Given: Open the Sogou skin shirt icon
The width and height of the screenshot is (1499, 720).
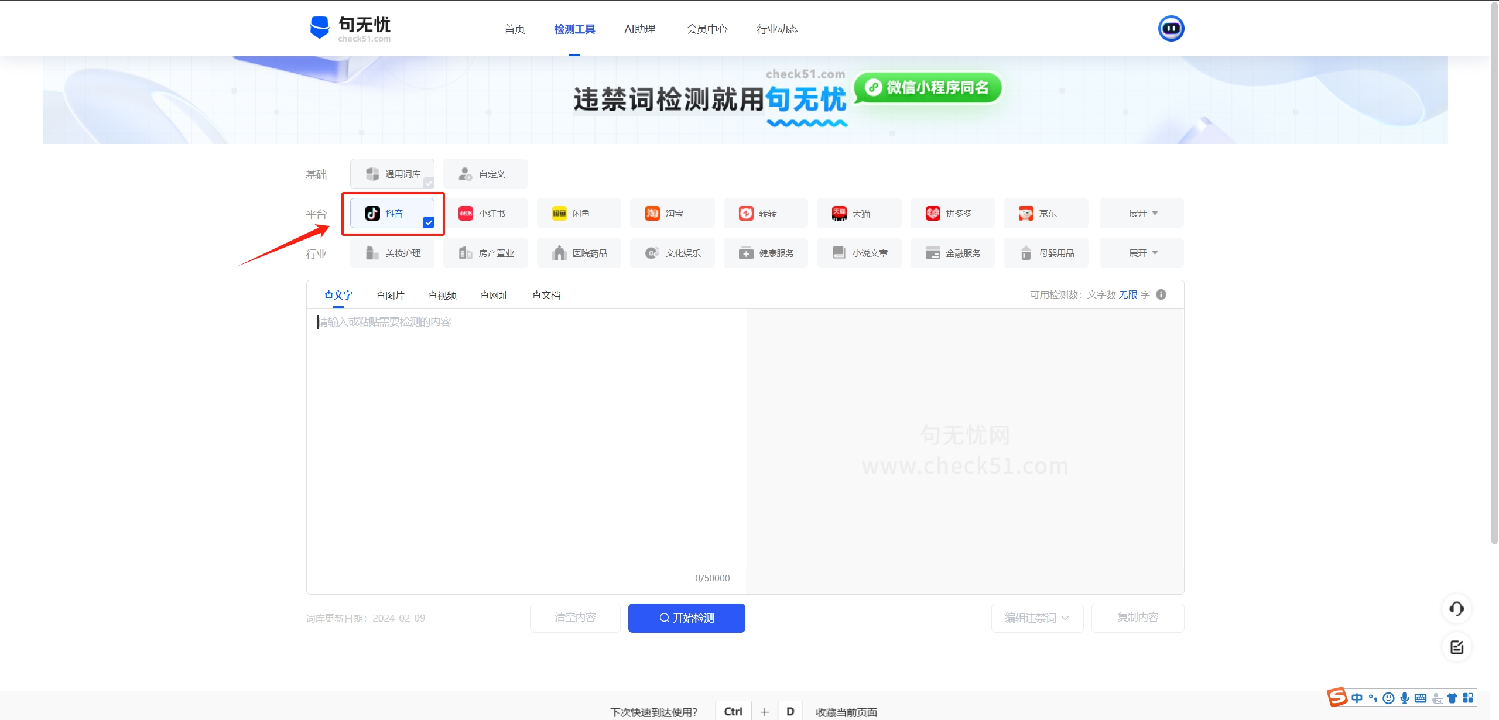Looking at the screenshot, I should 1452,698.
